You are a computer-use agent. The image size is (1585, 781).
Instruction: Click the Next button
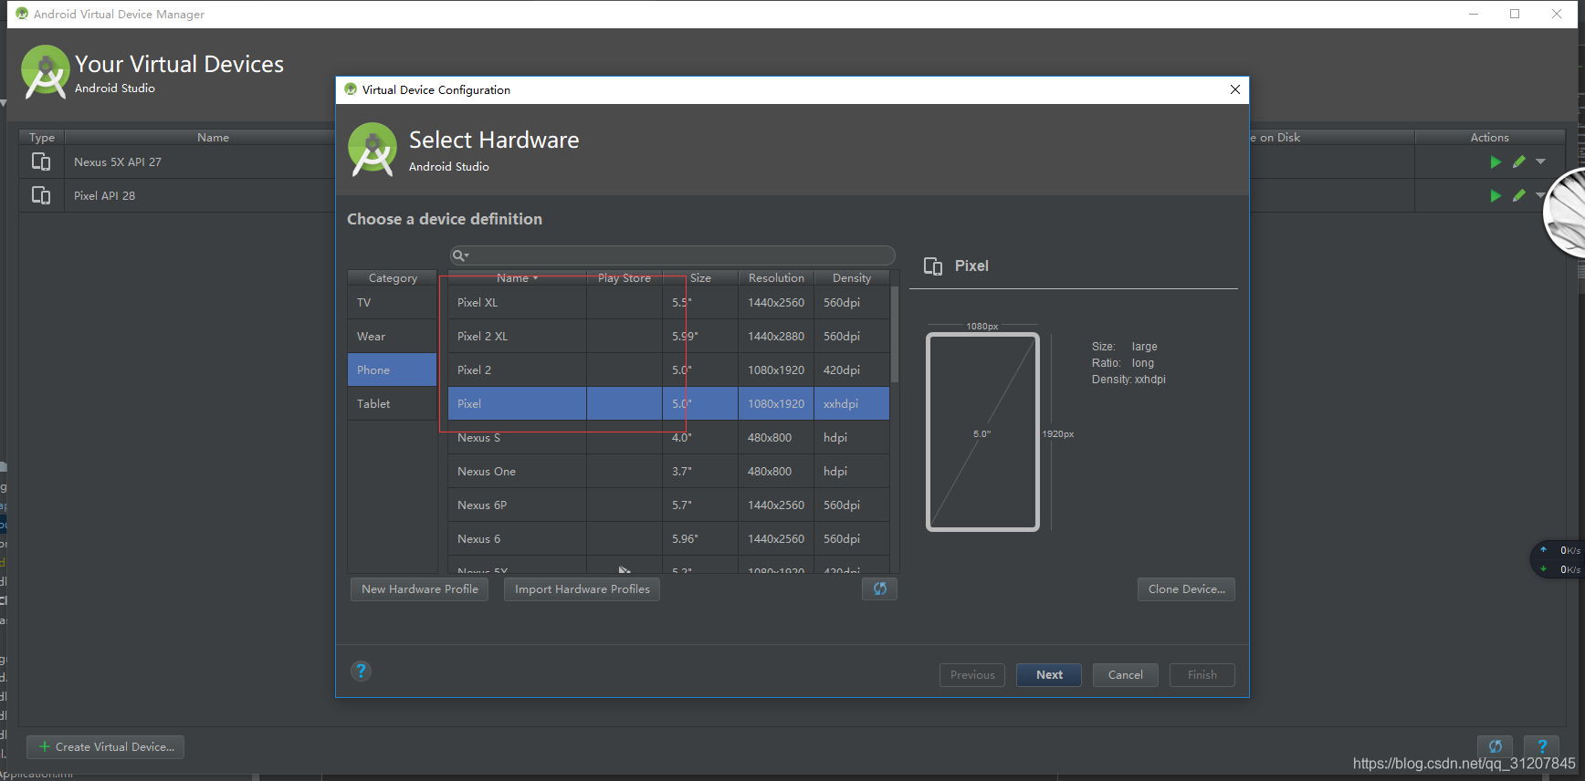click(1049, 674)
